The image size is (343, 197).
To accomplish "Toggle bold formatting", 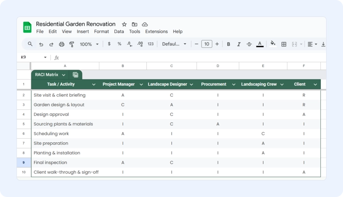I will tap(229, 44).
